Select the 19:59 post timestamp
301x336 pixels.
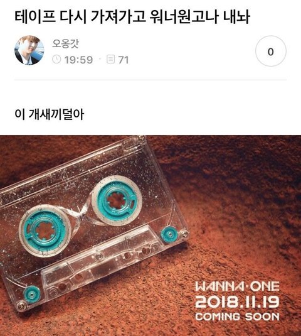(x=79, y=60)
